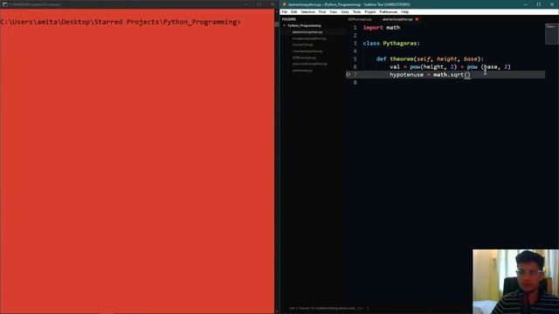Place cursor inside math.sqrt() parentheses
The width and height of the screenshot is (559, 314).
tap(467, 74)
